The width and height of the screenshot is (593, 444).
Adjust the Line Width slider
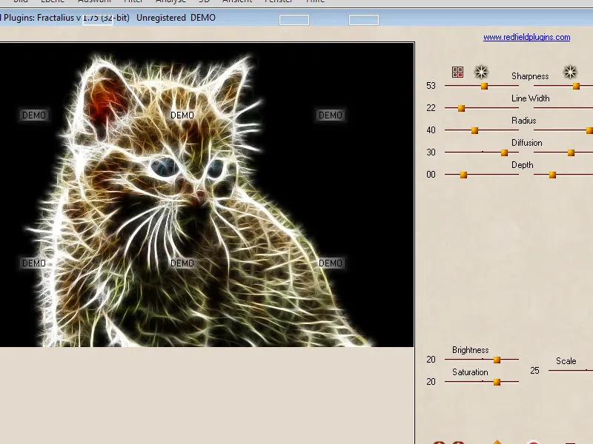click(x=462, y=107)
